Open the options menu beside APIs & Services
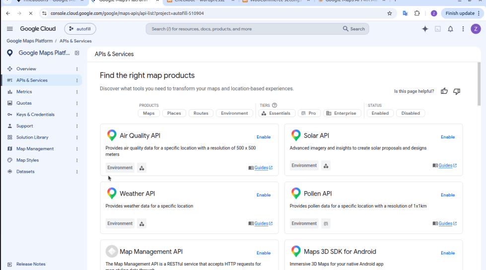 (77, 80)
